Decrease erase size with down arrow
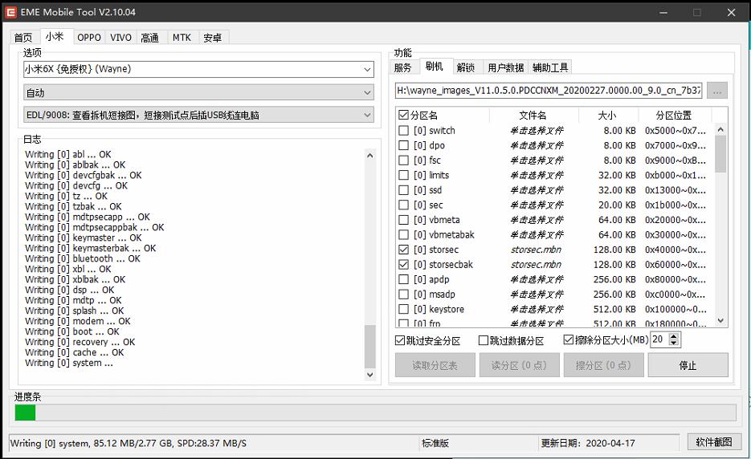Viewport: 751px width, 459px height. coord(674,343)
